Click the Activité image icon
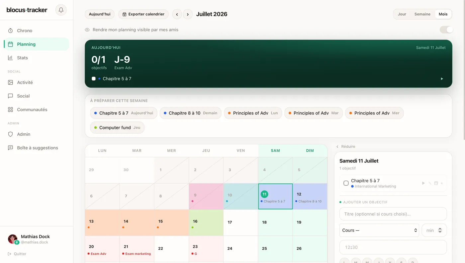465x263 pixels. pyautogui.click(x=10, y=82)
